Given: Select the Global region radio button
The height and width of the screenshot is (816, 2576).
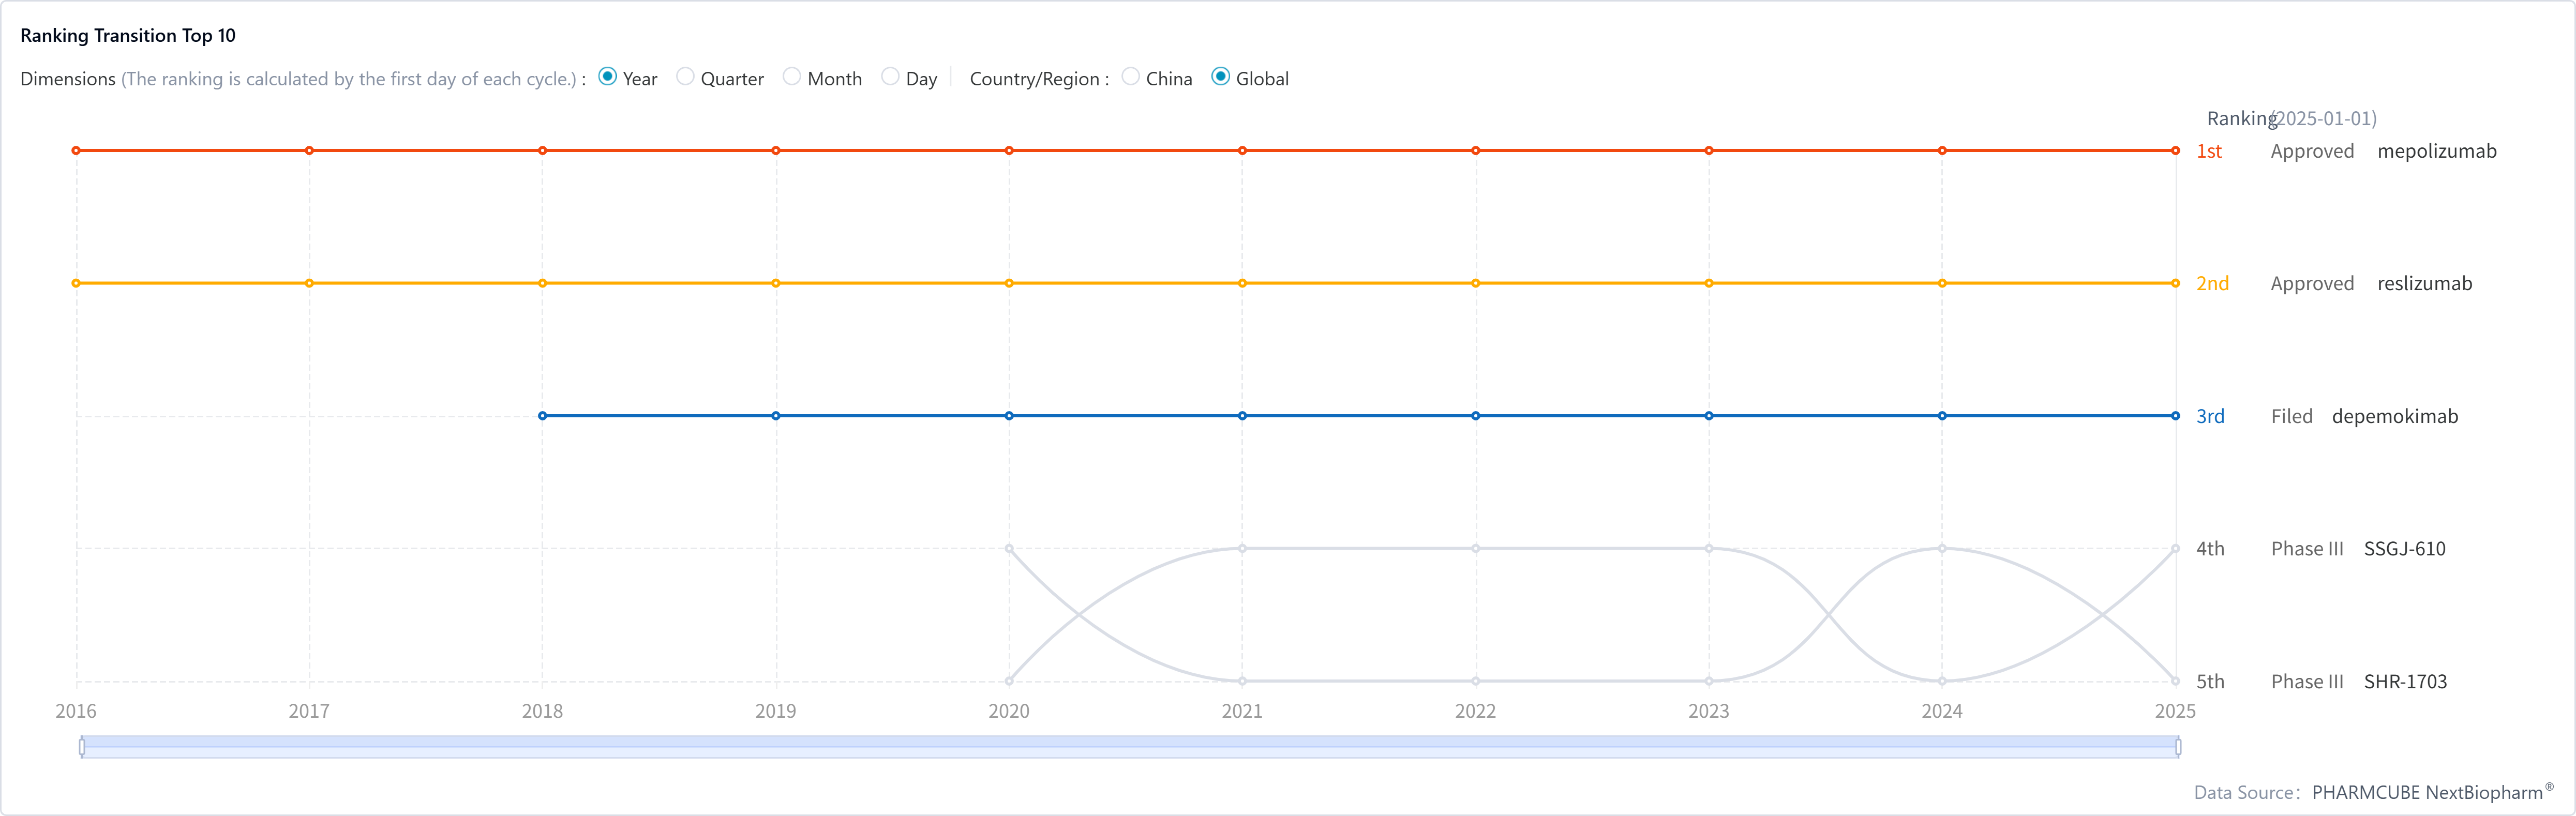Looking at the screenshot, I should [x=1221, y=77].
